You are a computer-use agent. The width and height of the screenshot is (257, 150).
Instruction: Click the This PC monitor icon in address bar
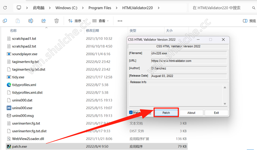click(x=19, y=7)
